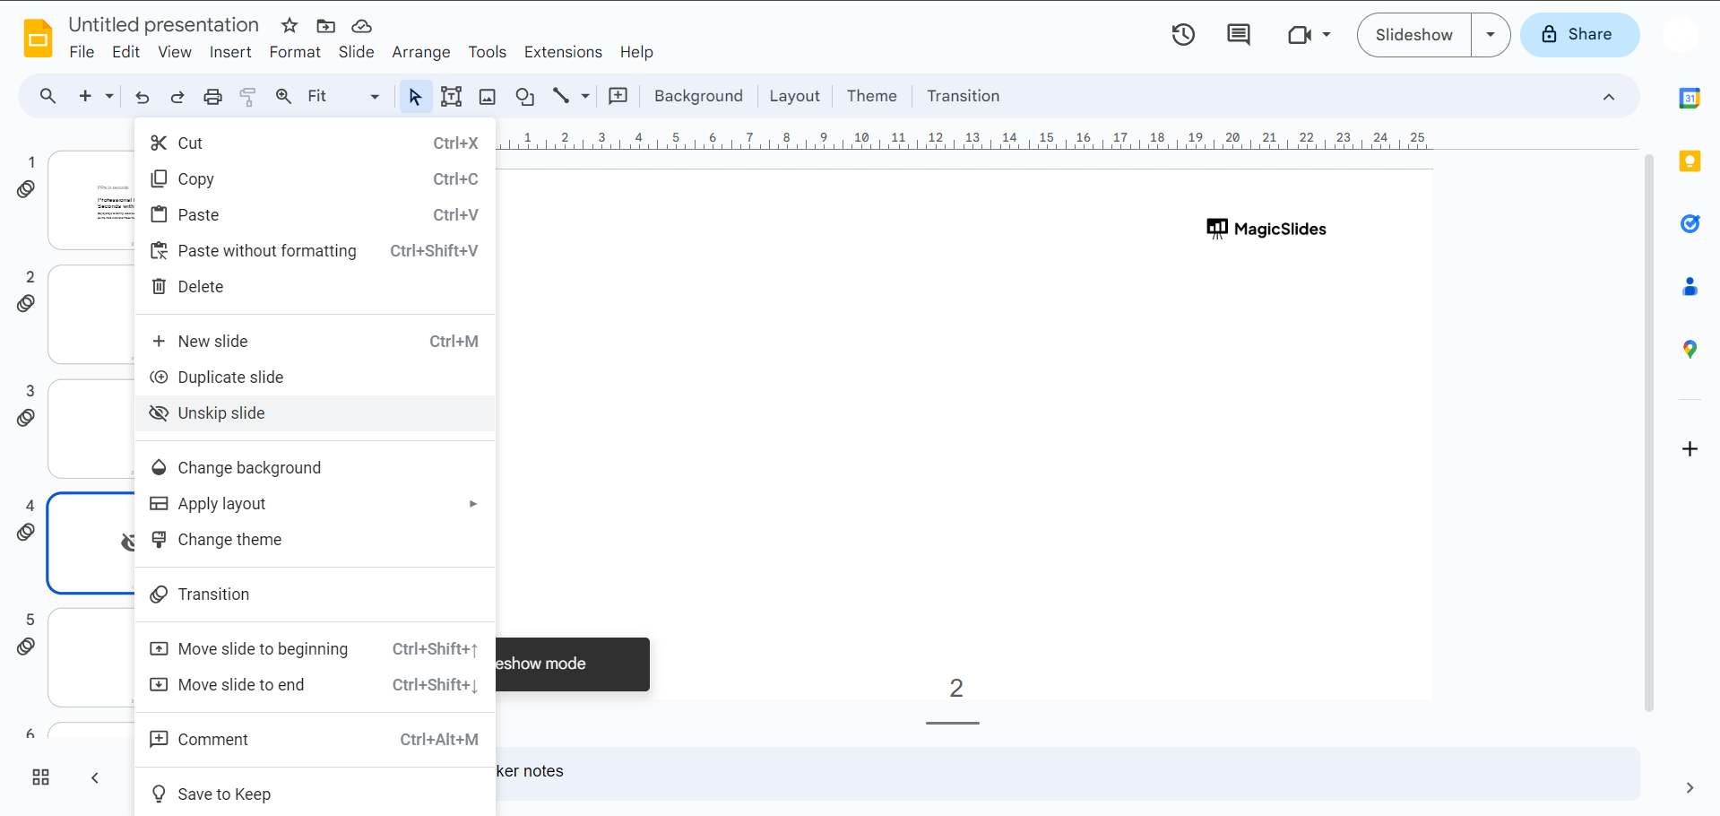Screen dimensions: 1720x816
Task: Select slide 1 thumbnail in filmstrip
Action: coord(91,200)
